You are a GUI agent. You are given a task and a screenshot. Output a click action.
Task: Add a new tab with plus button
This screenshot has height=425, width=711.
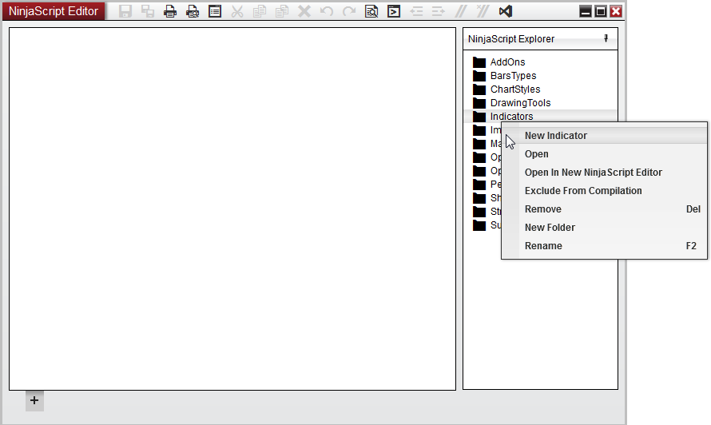pyautogui.click(x=34, y=400)
